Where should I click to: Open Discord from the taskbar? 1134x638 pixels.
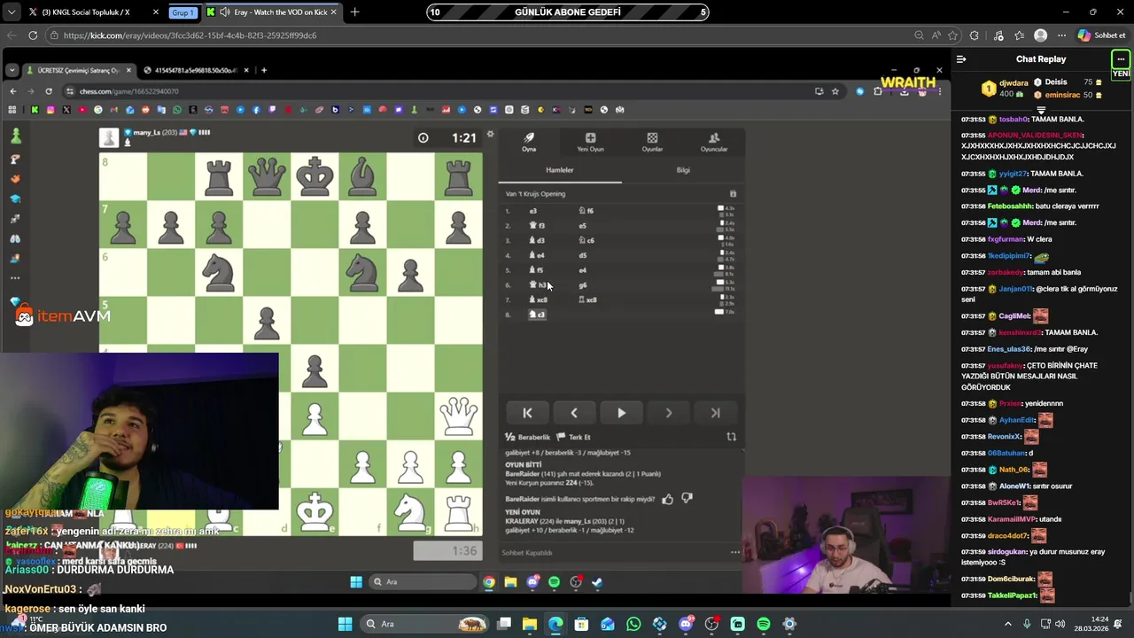pyautogui.click(x=686, y=624)
